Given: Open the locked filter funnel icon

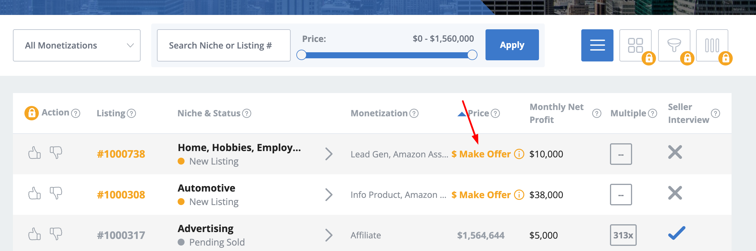Looking at the screenshot, I should tap(674, 45).
